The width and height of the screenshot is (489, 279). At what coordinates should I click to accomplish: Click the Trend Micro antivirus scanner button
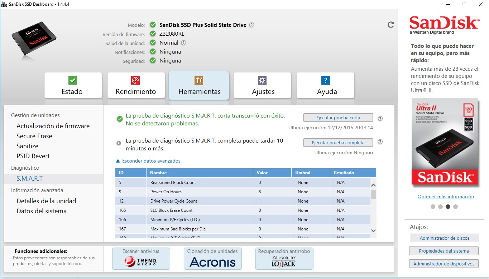[141, 259]
